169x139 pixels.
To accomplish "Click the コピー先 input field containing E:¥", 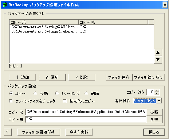I will click(86, 119).
